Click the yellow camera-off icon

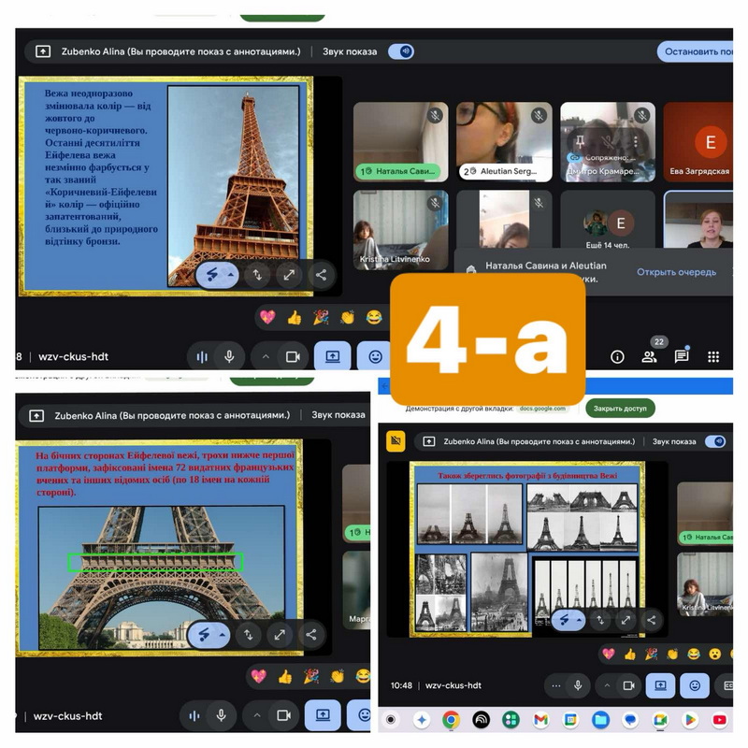(396, 441)
